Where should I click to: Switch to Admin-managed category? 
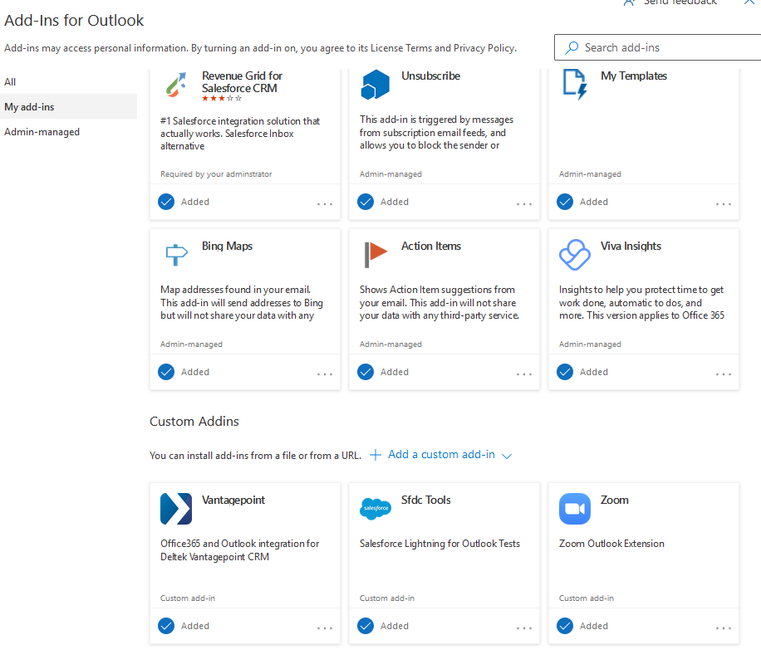click(x=42, y=132)
